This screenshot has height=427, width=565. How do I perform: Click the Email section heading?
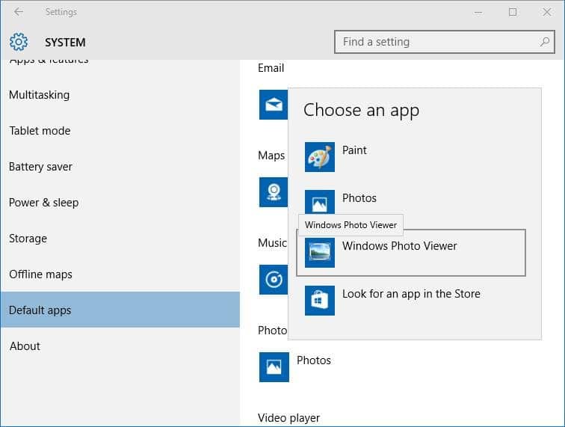pos(271,68)
